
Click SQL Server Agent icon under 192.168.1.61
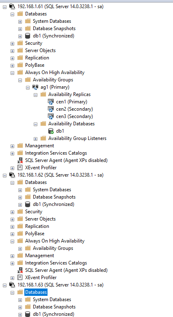(20, 160)
